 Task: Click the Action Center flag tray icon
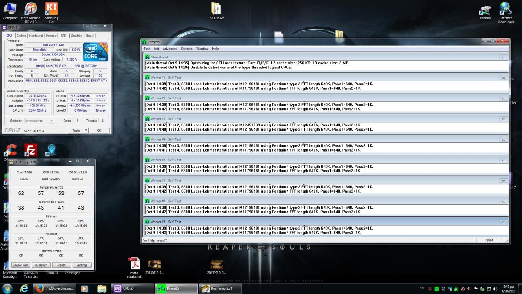tap(476, 288)
